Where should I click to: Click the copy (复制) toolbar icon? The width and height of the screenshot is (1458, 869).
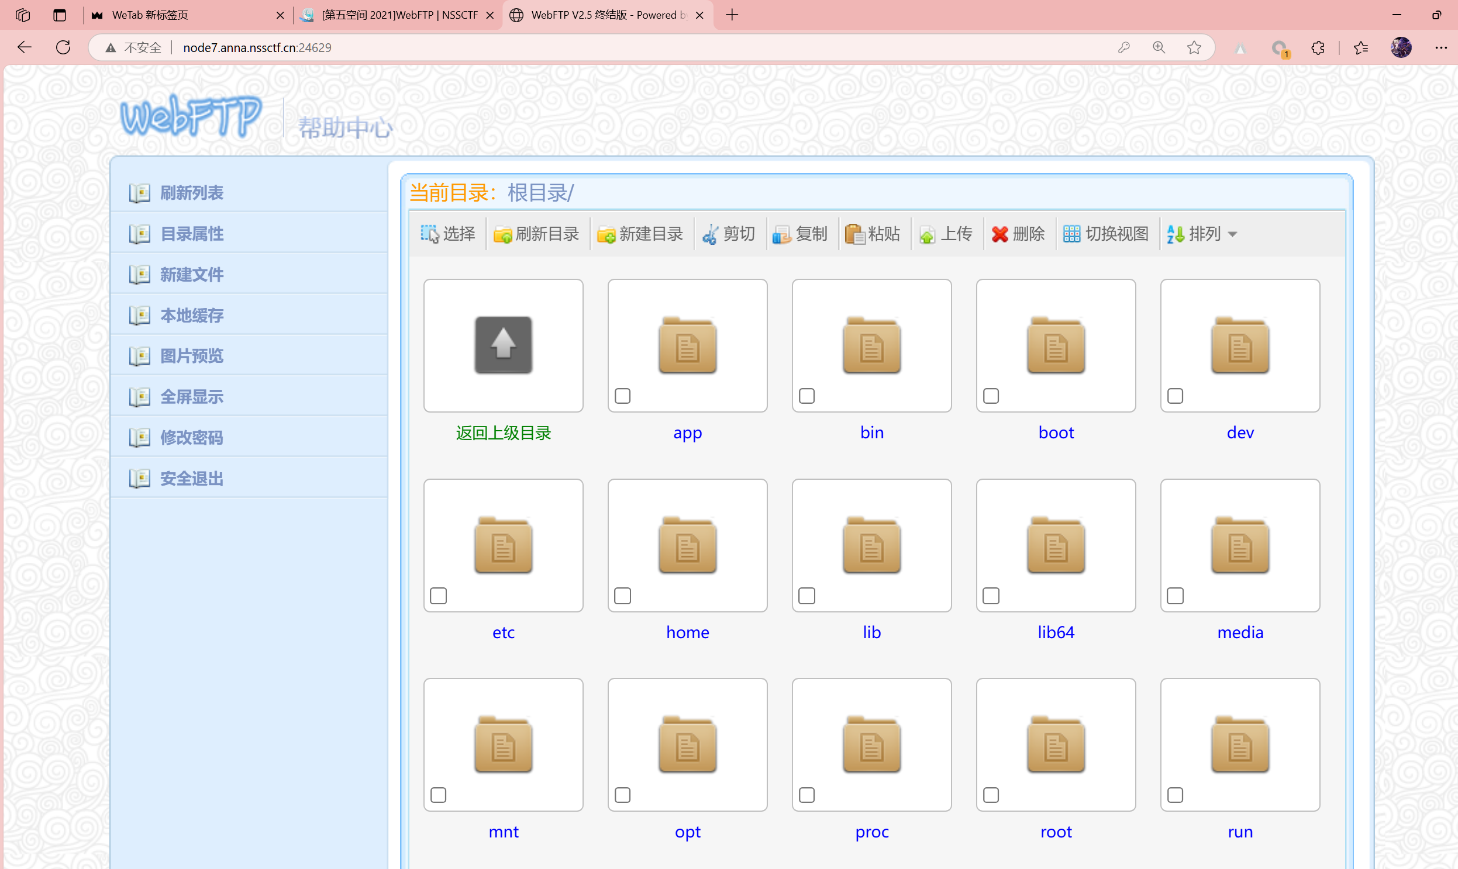pyautogui.click(x=781, y=234)
